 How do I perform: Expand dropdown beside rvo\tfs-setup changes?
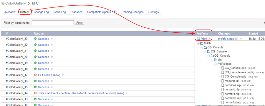pos(241,39)
